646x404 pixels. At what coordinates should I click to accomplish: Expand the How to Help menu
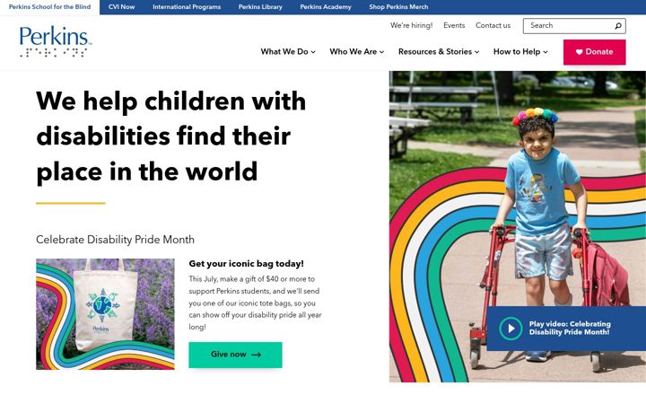[x=520, y=52]
